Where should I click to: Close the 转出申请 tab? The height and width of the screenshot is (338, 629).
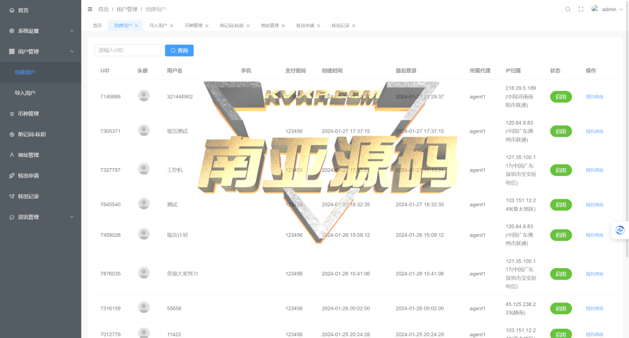[319, 26]
